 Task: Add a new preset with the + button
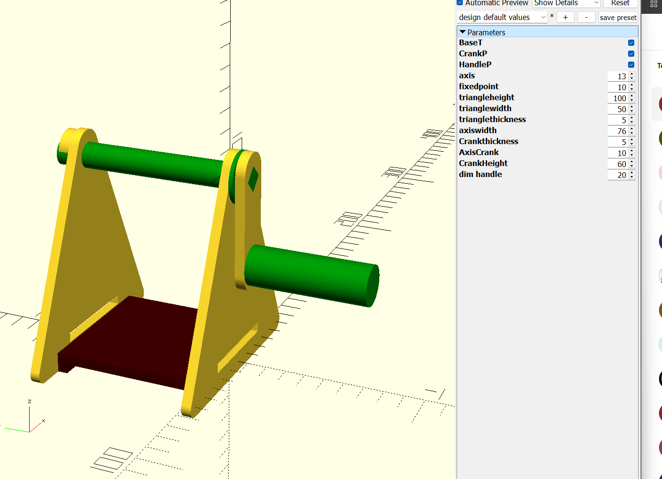566,17
